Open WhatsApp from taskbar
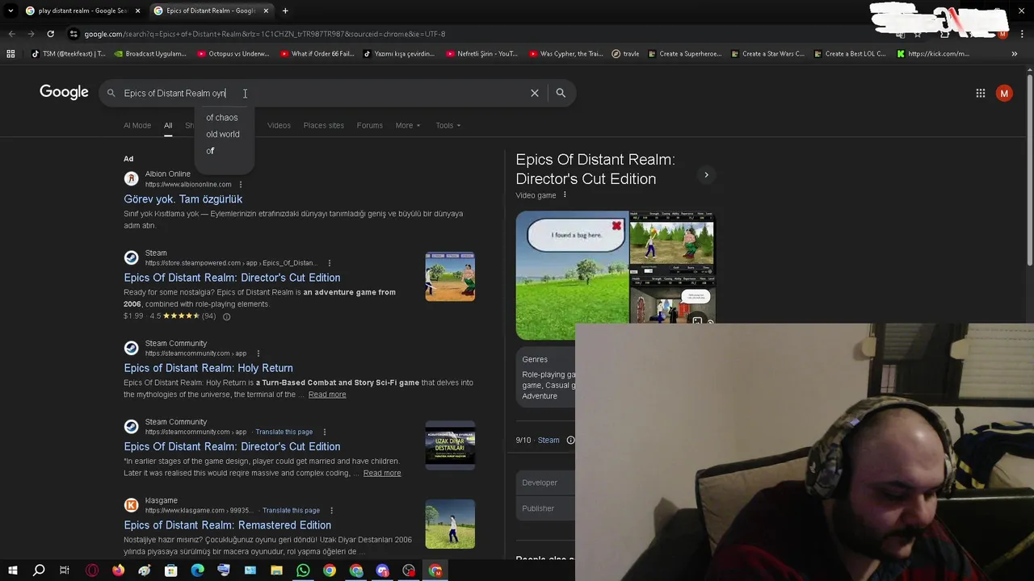 pyautogui.click(x=303, y=571)
